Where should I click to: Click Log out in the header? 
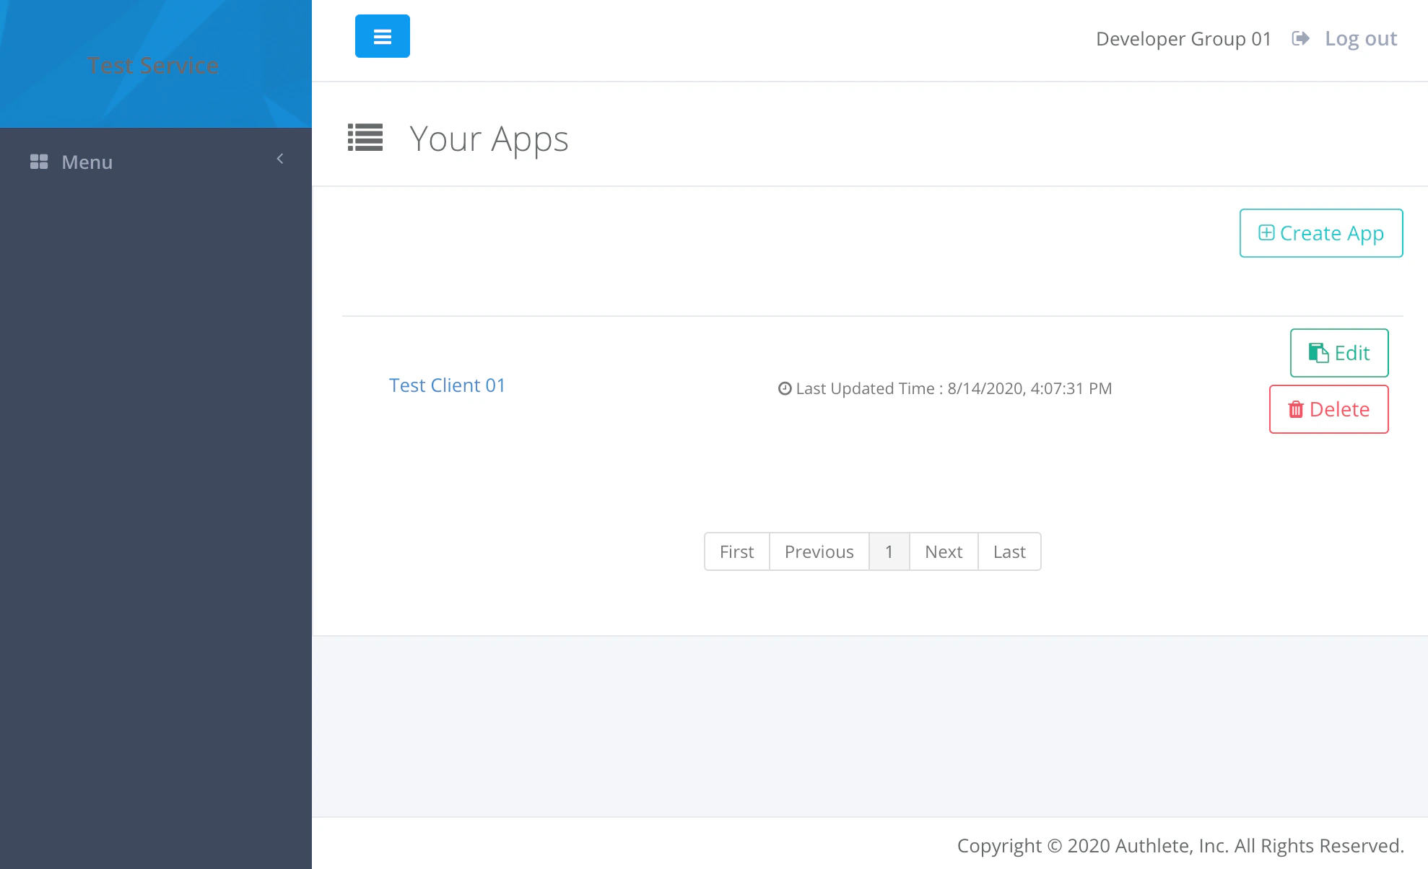pos(1360,38)
